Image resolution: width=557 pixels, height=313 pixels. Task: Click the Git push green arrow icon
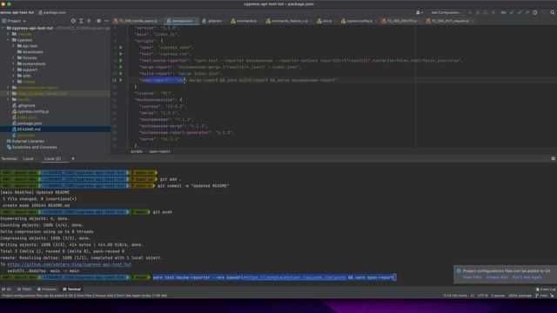click(x=527, y=12)
